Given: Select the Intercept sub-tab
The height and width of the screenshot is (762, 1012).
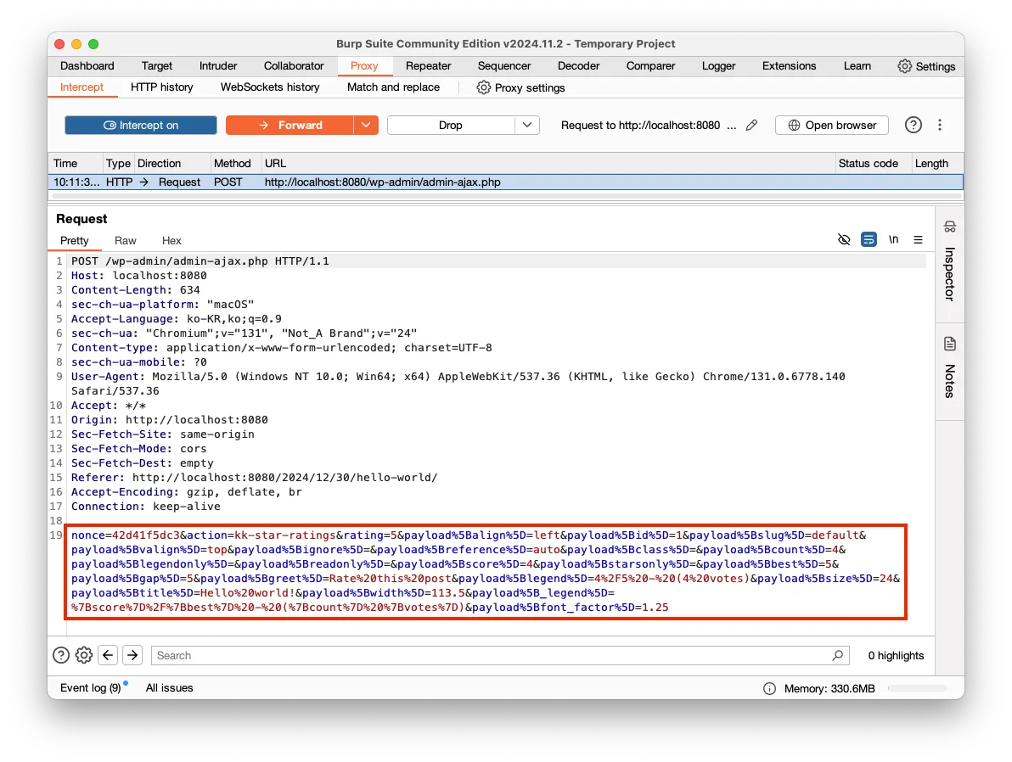Looking at the screenshot, I should [x=82, y=87].
